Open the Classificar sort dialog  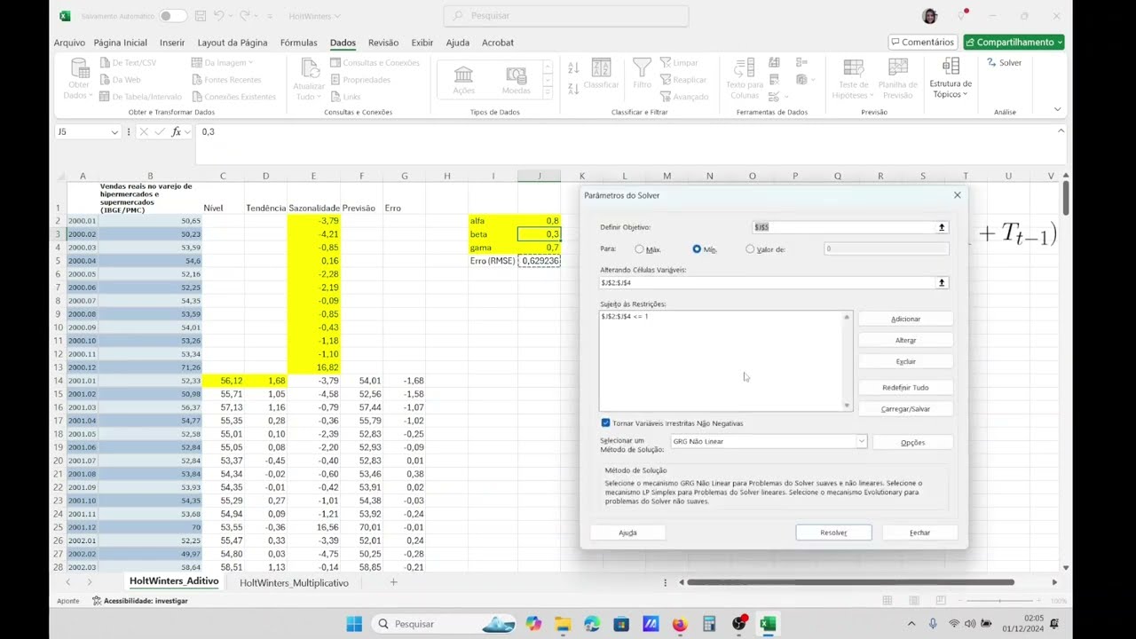click(x=601, y=75)
